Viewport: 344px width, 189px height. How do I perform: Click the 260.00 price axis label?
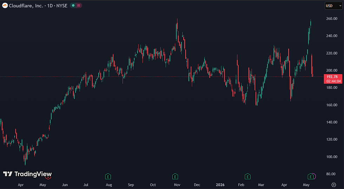click(x=332, y=19)
